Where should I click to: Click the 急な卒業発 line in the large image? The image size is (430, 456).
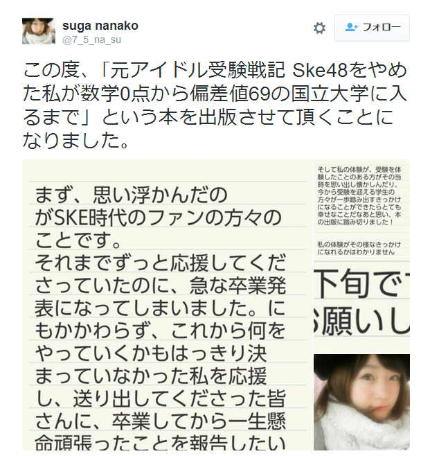click(238, 286)
